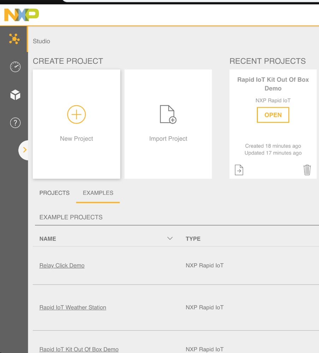Open the Studio network icon in sidebar
The image size is (319, 353).
tap(14, 39)
